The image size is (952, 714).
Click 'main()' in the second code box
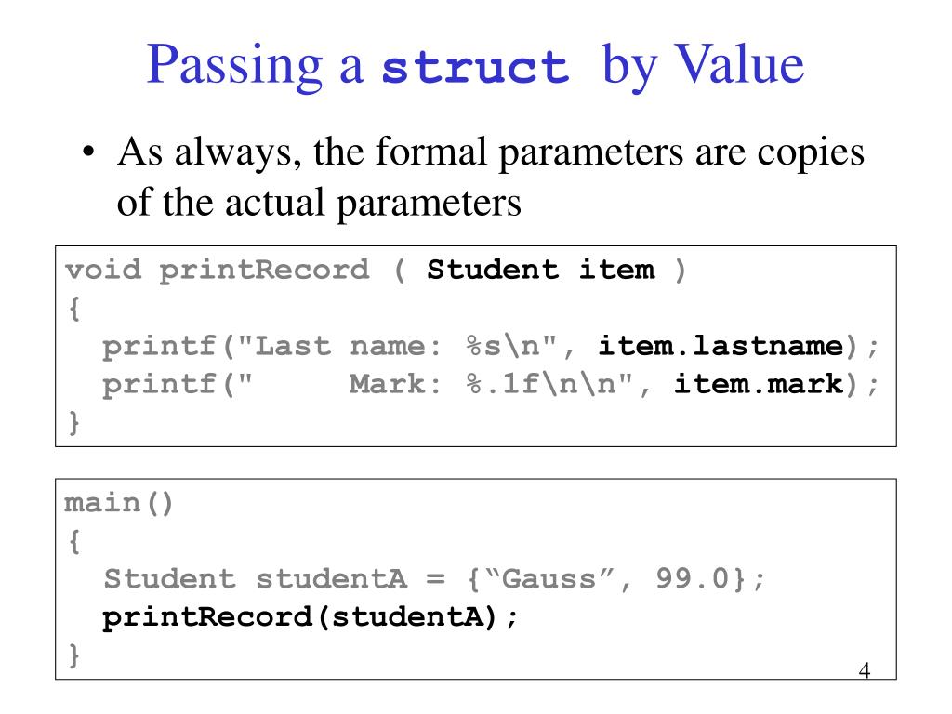pyautogui.click(x=119, y=503)
